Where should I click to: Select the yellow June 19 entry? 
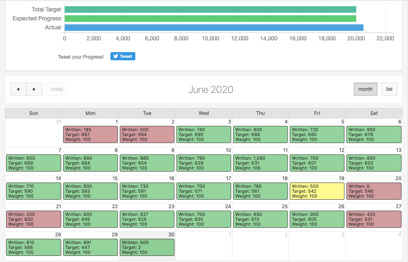point(317,191)
